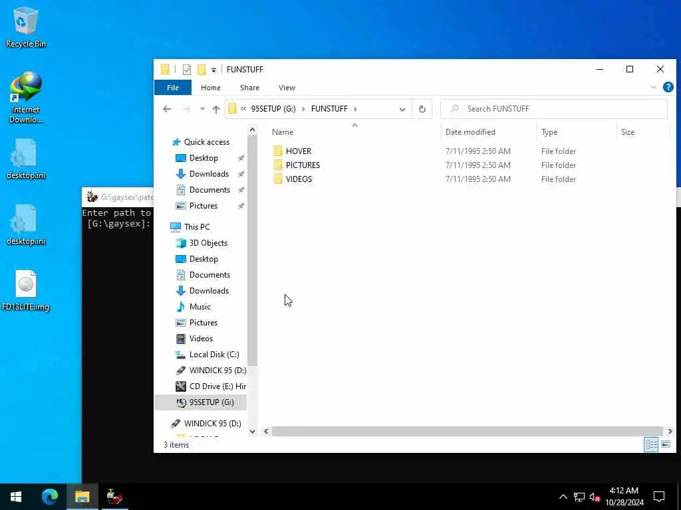Open 3D Objects under This PC

pyautogui.click(x=208, y=243)
